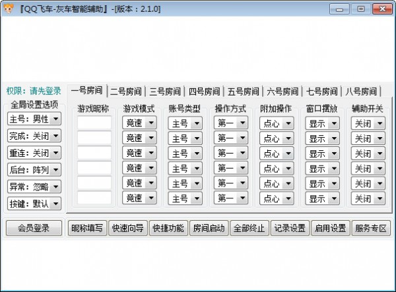The width and height of the screenshot is (396, 292).
Task: Open the 七号房间 tab
Action: pyautogui.click(x=322, y=92)
